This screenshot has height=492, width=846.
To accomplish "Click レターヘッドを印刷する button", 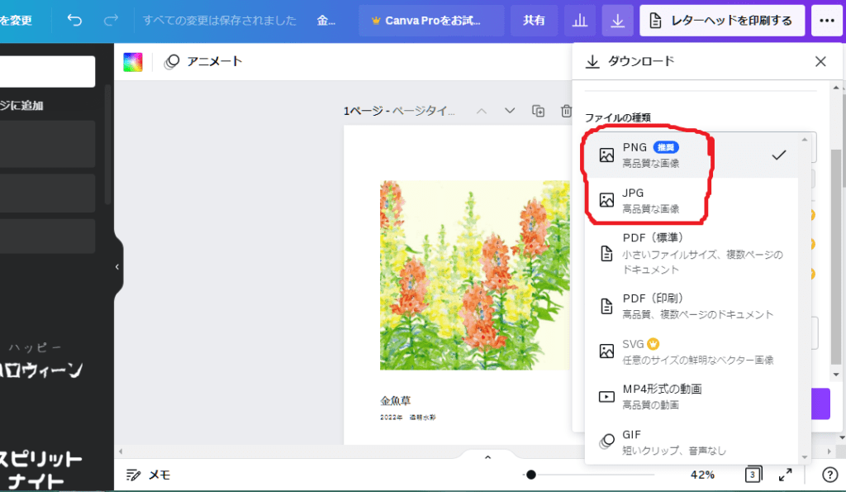I will coord(722,21).
